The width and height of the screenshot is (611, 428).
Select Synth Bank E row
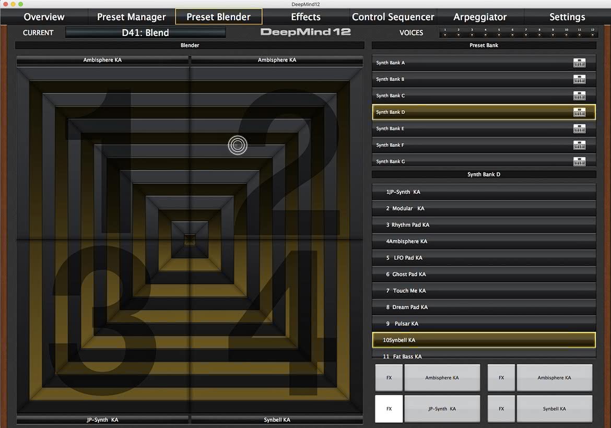[x=484, y=128]
